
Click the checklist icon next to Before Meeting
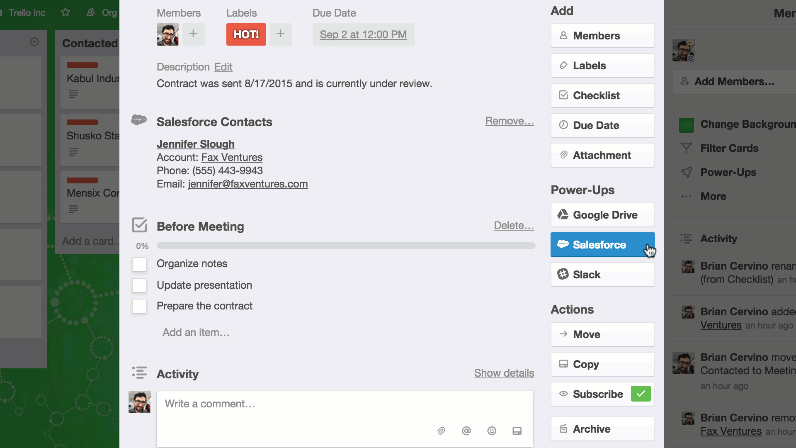[x=139, y=225]
